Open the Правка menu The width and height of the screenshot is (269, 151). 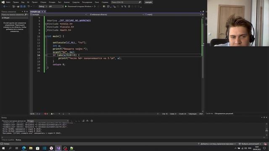(x=16, y=2)
